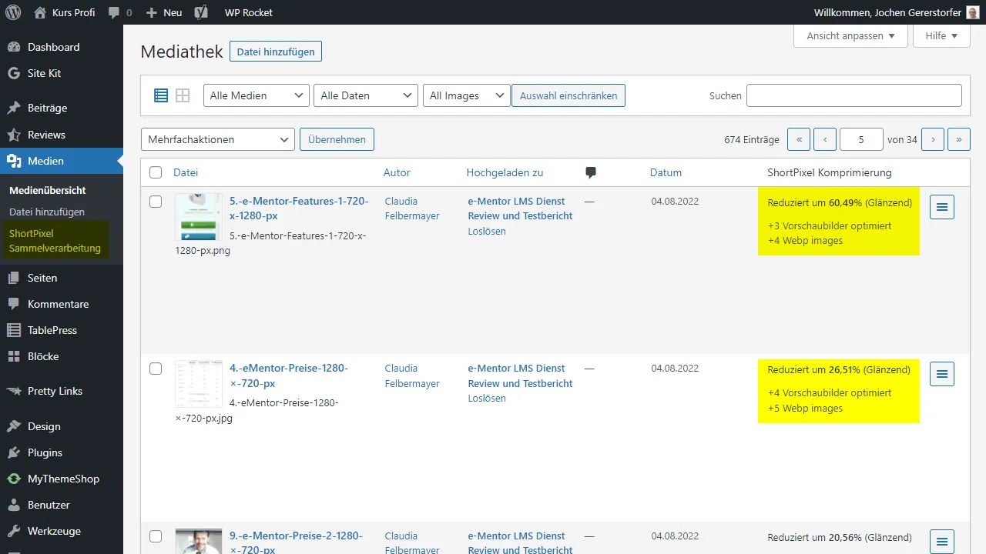Open the comments bubble in admin bar
The width and height of the screenshot is (986, 554).
tap(119, 12)
